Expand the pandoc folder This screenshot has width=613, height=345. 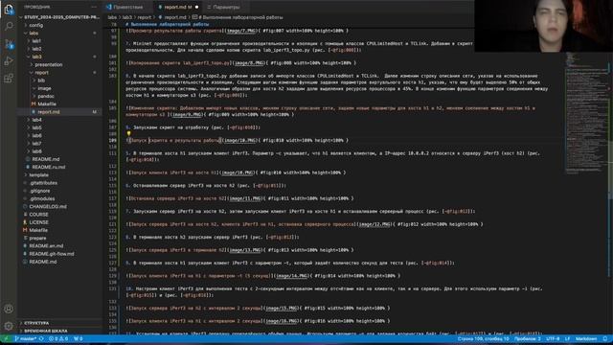pyautogui.click(x=46, y=96)
